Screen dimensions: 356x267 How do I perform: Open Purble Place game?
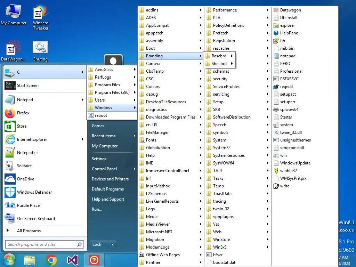(x=45, y=205)
